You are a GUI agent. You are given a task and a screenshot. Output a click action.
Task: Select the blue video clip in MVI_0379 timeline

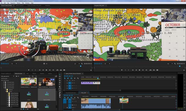click(x=96, y=101)
